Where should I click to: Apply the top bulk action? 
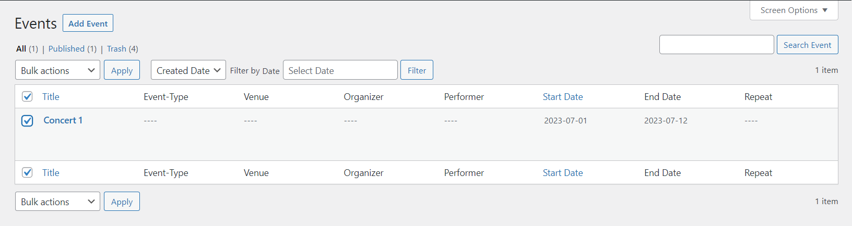[x=122, y=70]
